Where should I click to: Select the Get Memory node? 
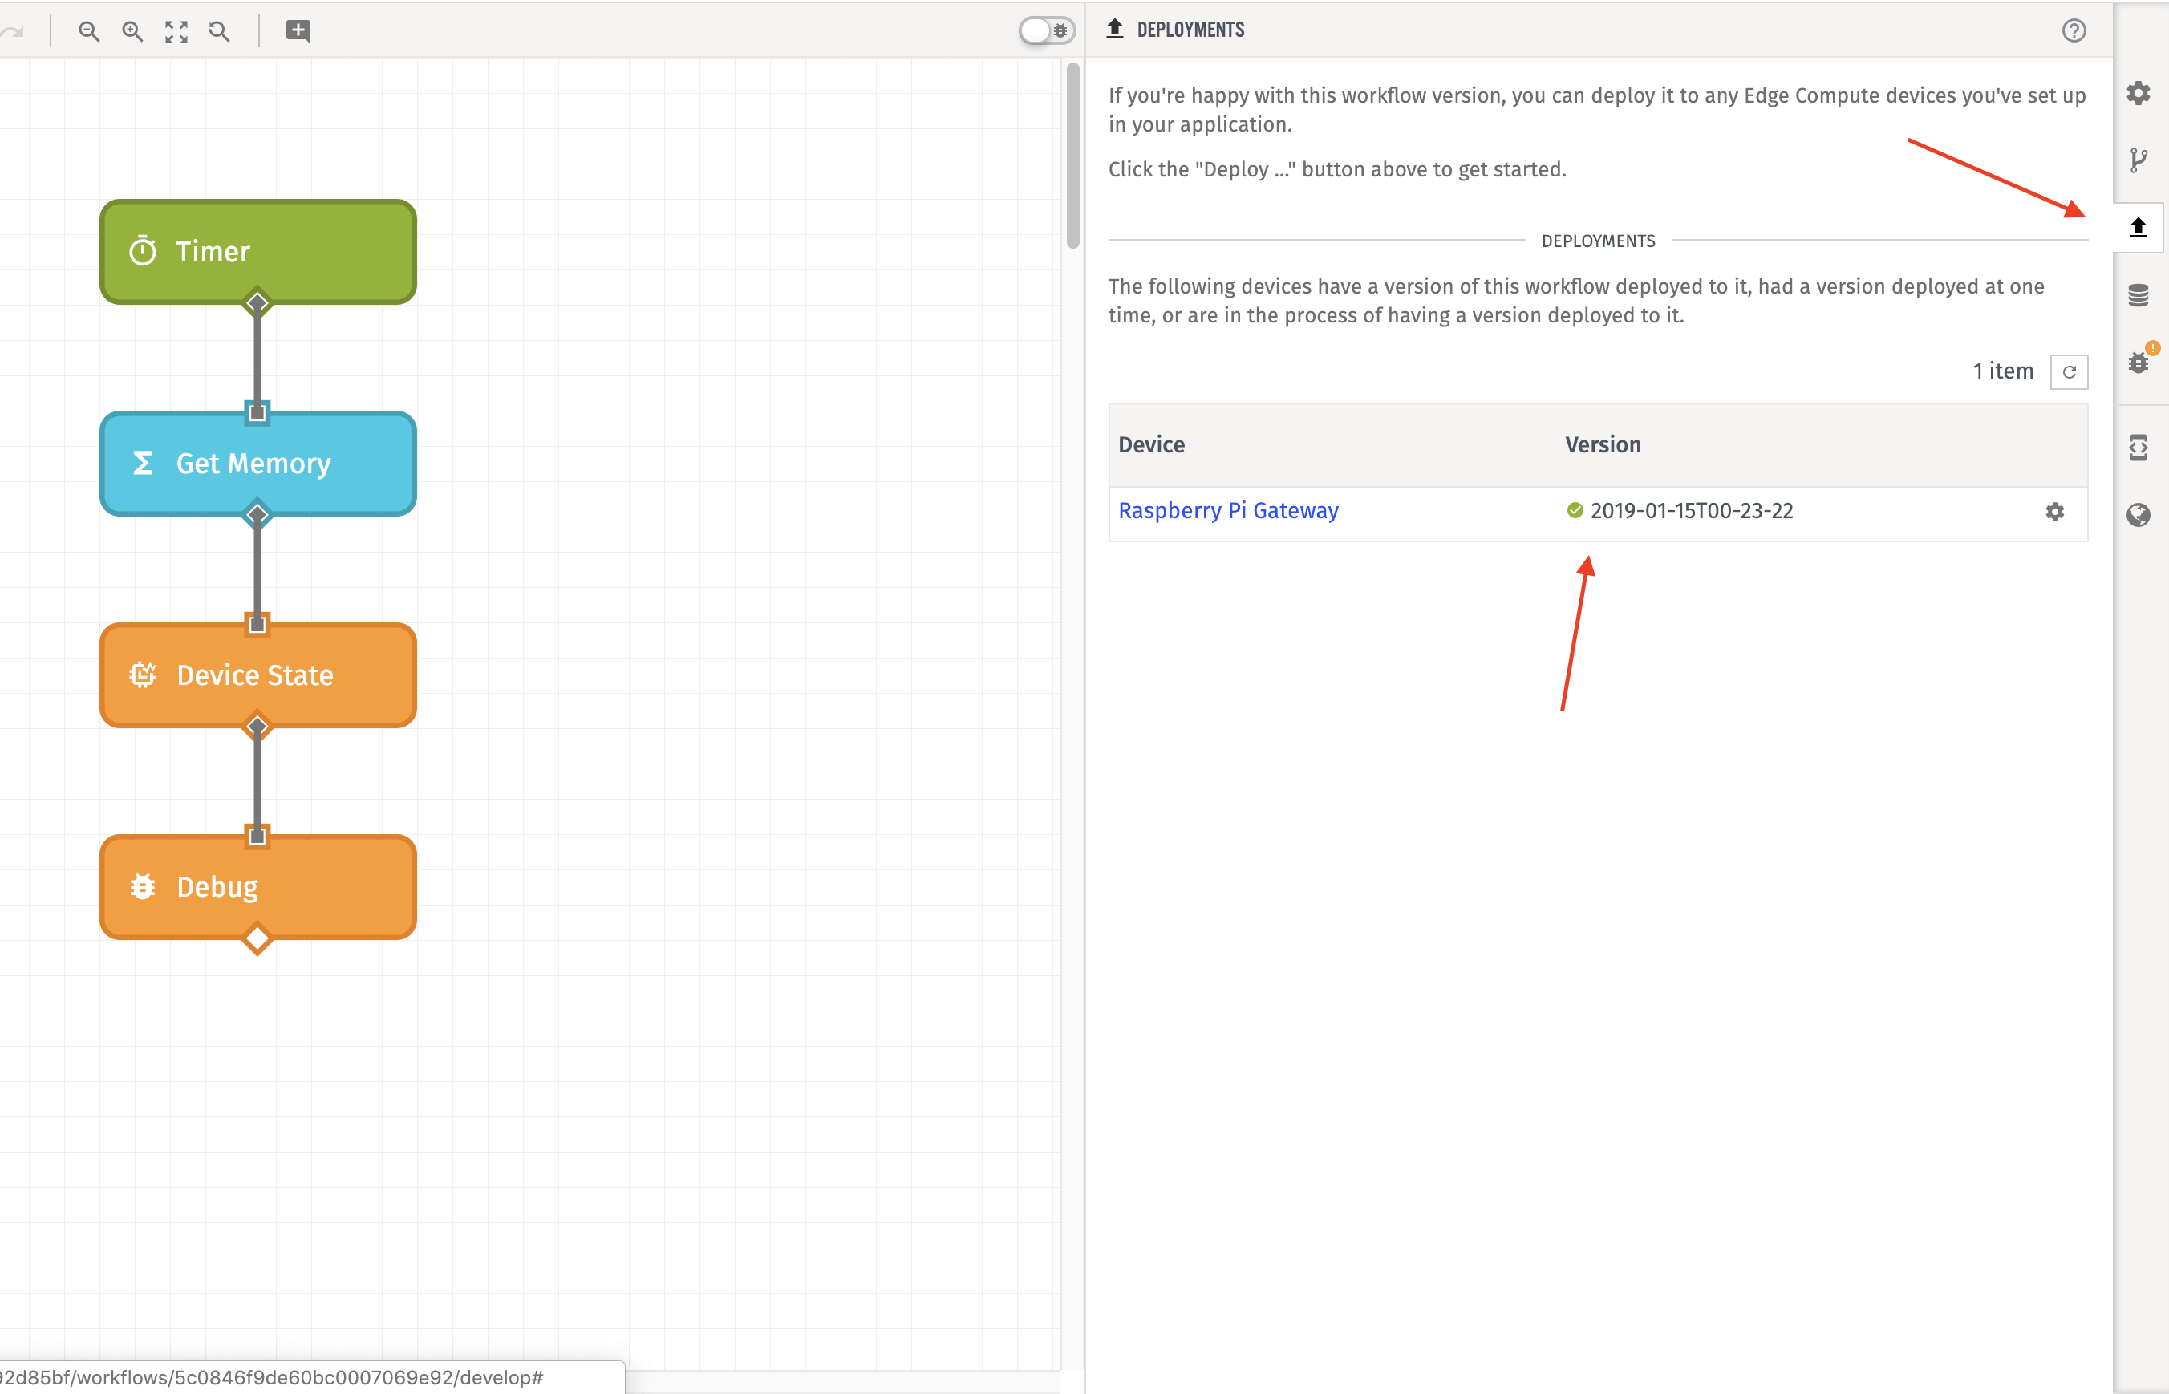pyautogui.click(x=258, y=464)
